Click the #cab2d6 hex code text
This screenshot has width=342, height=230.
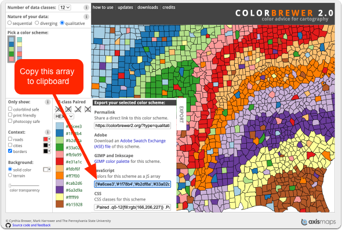[x=74, y=183]
